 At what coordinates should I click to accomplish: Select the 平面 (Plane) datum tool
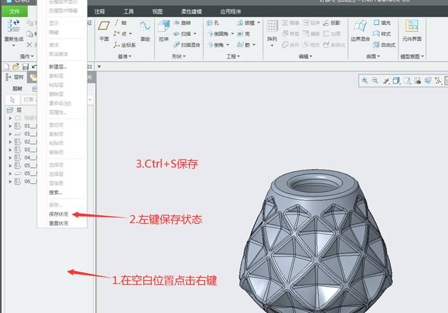click(103, 30)
